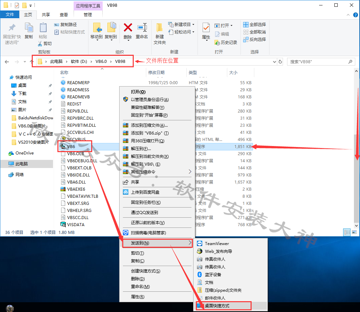Screen dimensions: 360x312
Task: Click Select All (全部选择)
Action: [x=255, y=25]
